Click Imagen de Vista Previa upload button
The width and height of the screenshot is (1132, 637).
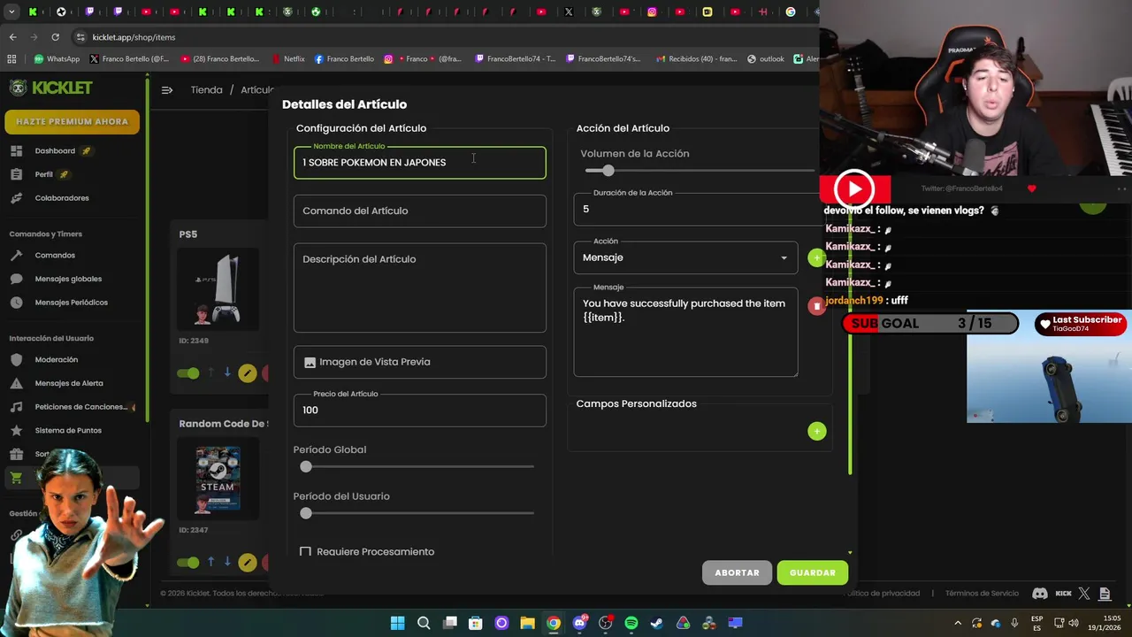click(x=420, y=362)
